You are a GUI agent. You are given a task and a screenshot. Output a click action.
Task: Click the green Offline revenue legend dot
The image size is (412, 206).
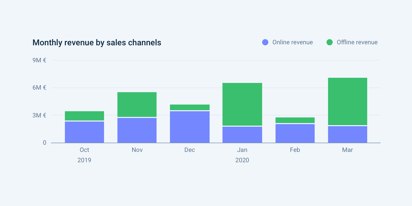330,42
